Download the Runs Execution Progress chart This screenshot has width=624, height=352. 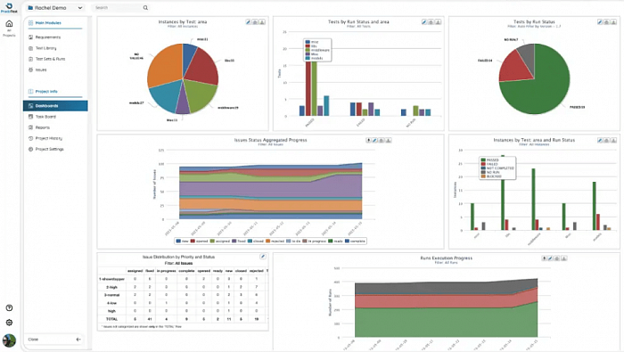tap(563, 258)
